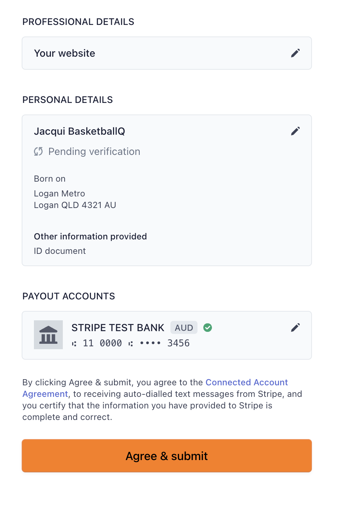Select the Your website card
The width and height of the screenshot is (356, 520).
pyautogui.click(x=167, y=53)
